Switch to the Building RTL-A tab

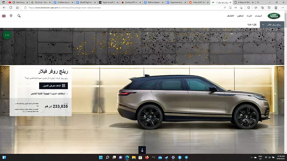(x=131, y=3)
